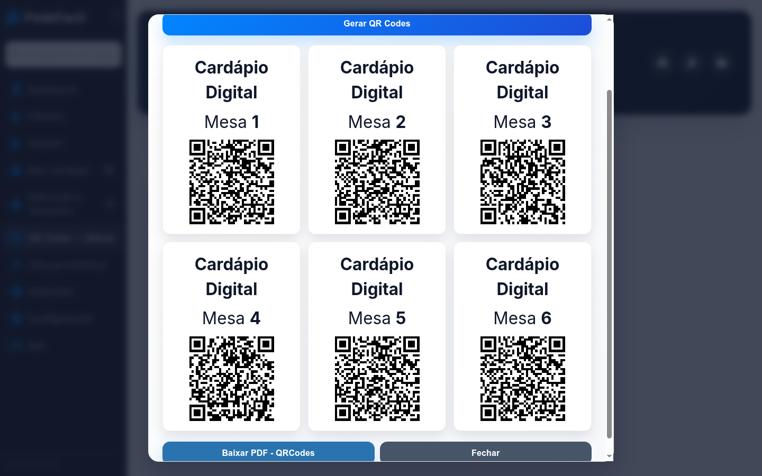This screenshot has height=476, width=762.
Task: Click the Cardápio Digital heading above Mesa 2
Action: click(x=377, y=80)
